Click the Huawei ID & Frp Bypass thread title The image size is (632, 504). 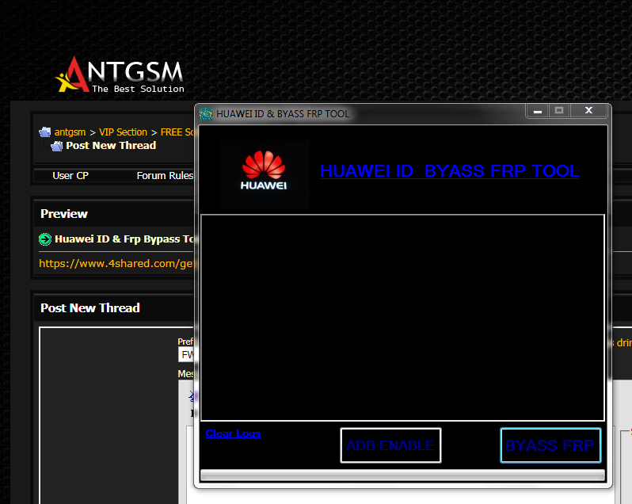point(124,239)
